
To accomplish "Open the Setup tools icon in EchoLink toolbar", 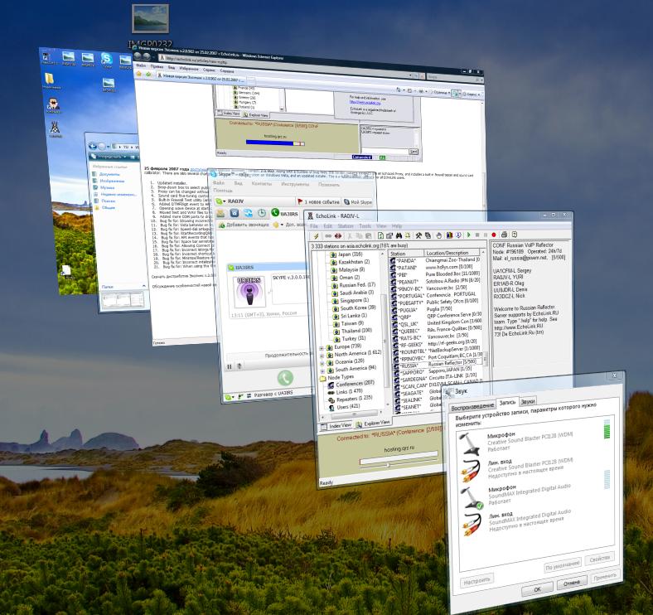I will point(418,235).
